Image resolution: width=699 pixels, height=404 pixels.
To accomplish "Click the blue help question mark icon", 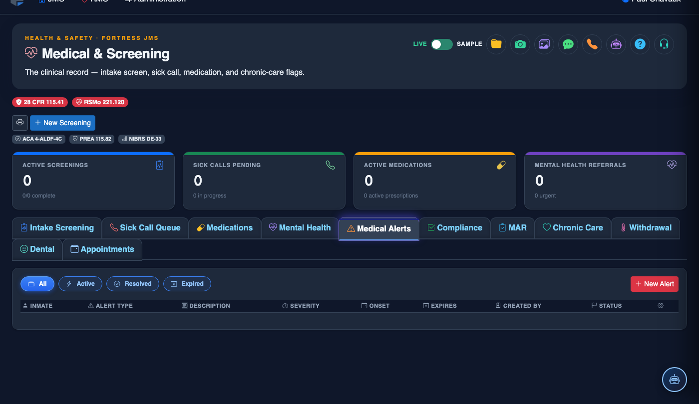I will pos(640,44).
